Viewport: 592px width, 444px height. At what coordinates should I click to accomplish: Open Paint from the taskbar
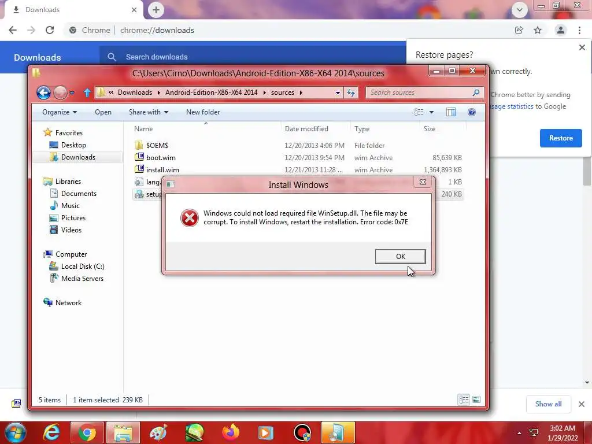(x=158, y=432)
